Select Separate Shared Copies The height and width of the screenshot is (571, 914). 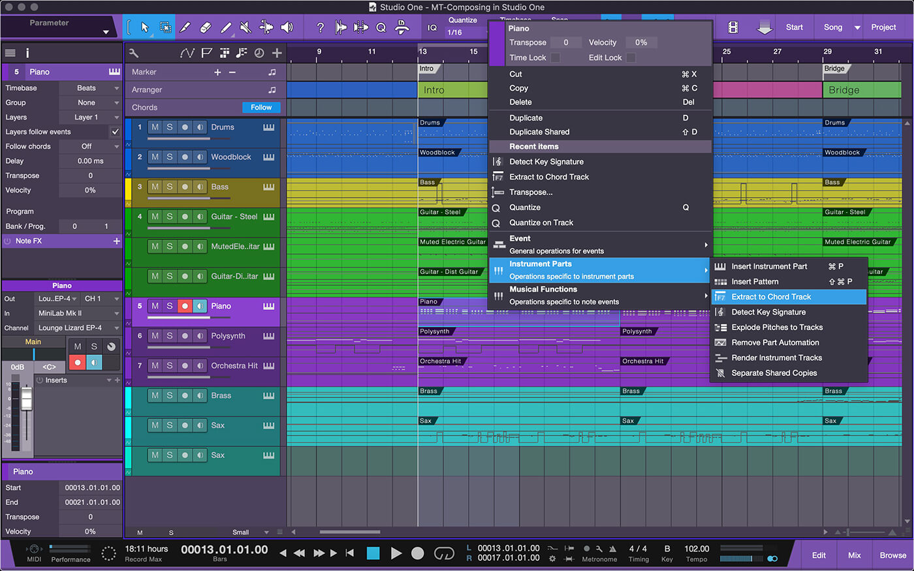[x=789, y=373]
